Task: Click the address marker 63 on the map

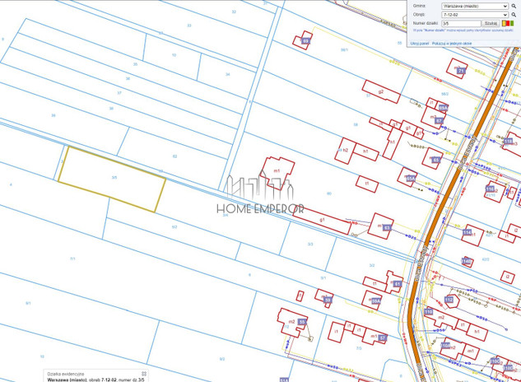Action: point(387,226)
